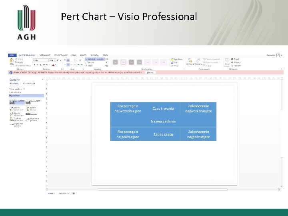Switch to WZORNIKI in shapes pane
The height and width of the screenshot is (216, 288).
click(x=14, y=83)
